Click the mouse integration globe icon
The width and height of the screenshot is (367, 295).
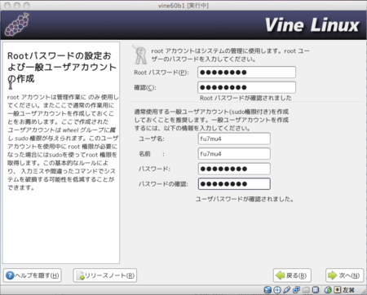coord(328,290)
